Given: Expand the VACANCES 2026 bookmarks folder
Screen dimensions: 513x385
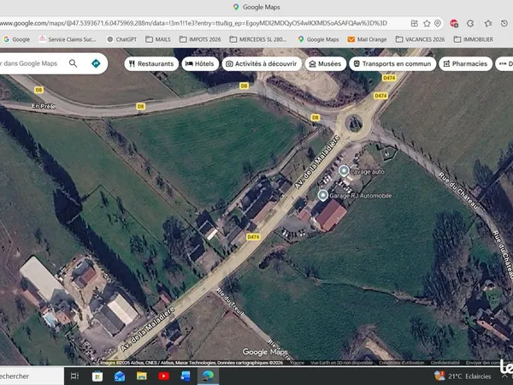Looking at the screenshot, I should click(420, 39).
